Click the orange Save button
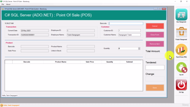 155,88
